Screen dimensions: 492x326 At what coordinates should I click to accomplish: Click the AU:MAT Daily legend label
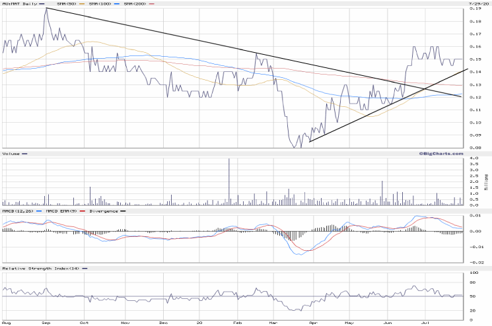19,4
